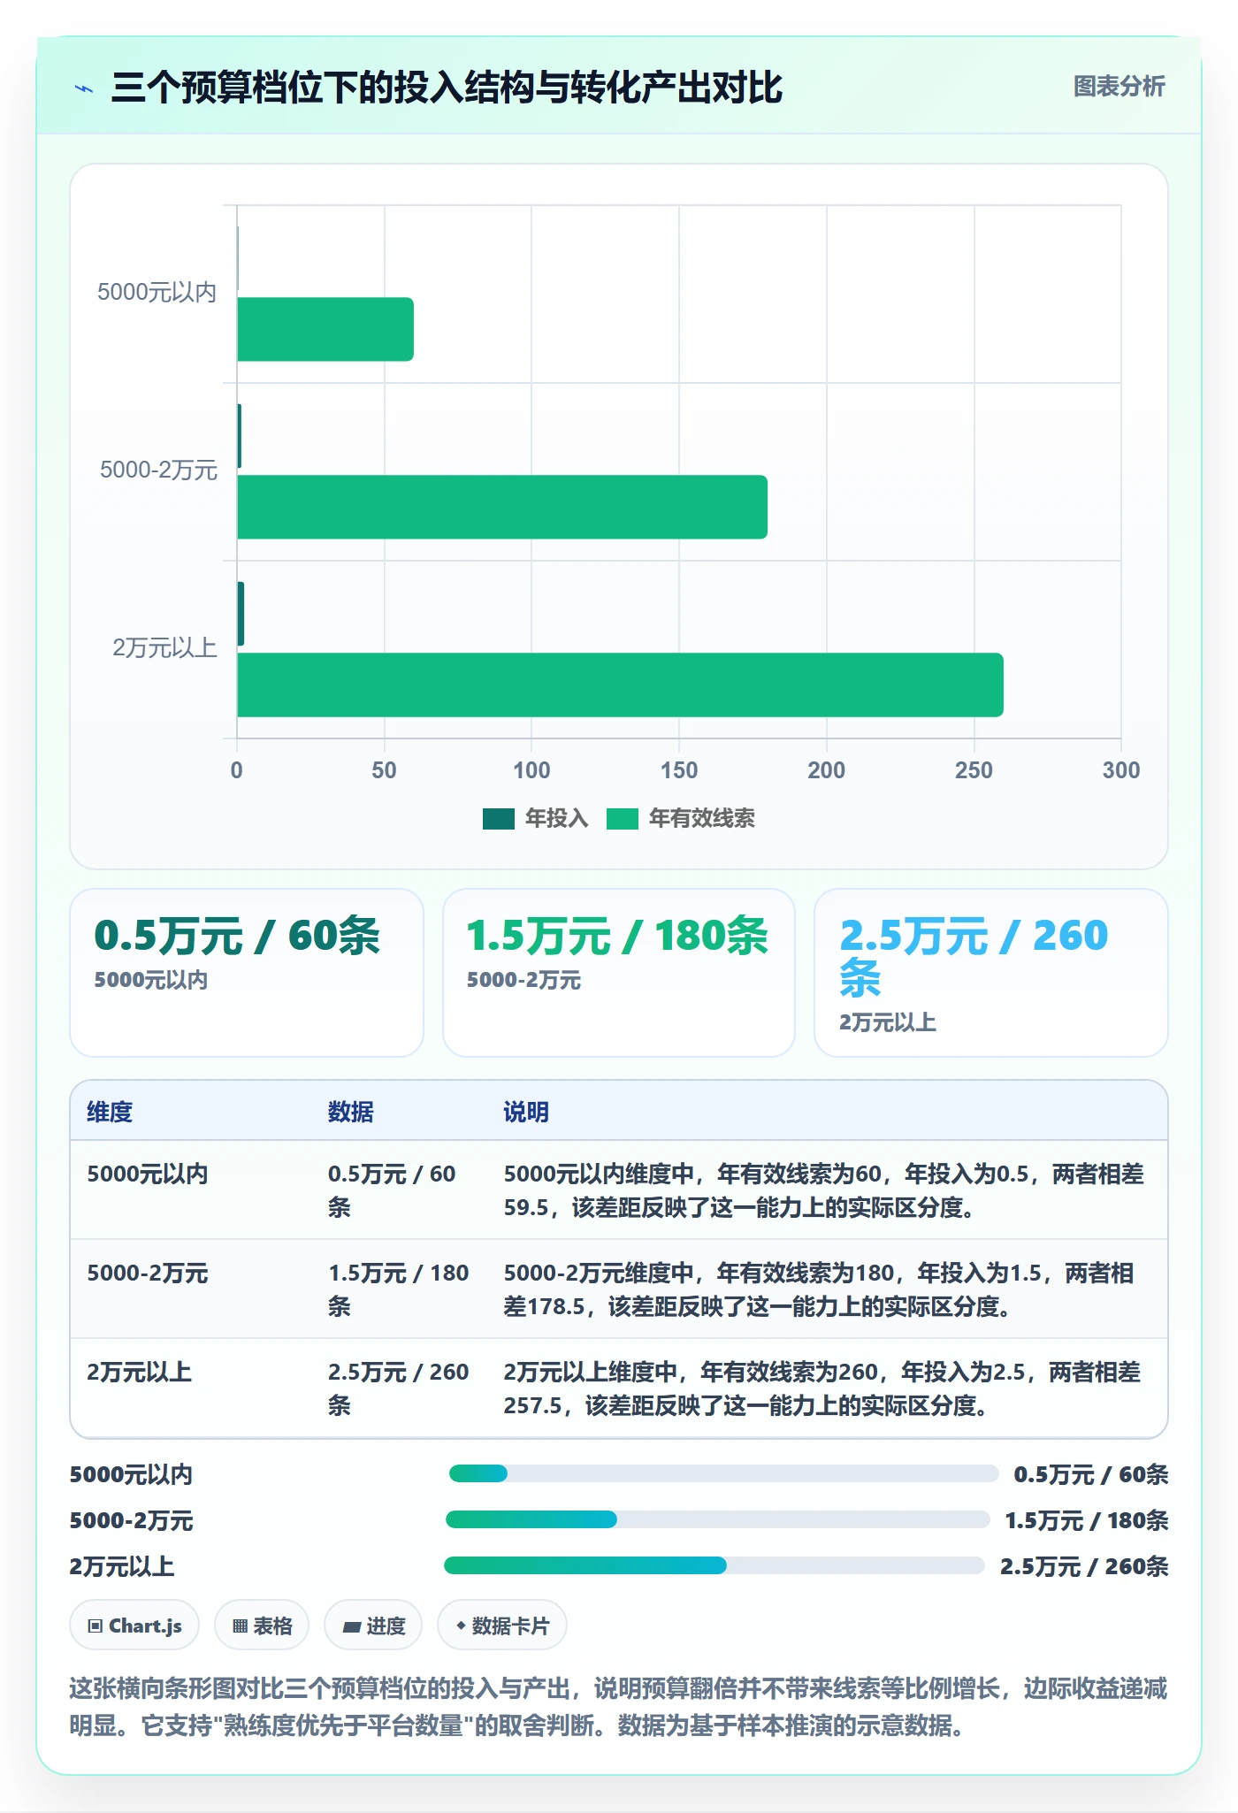The width and height of the screenshot is (1238, 1813).
Task: Click the 2.5万元 / 260条 progress value
Action: pyautogui.click(x=1084, y=1566)
